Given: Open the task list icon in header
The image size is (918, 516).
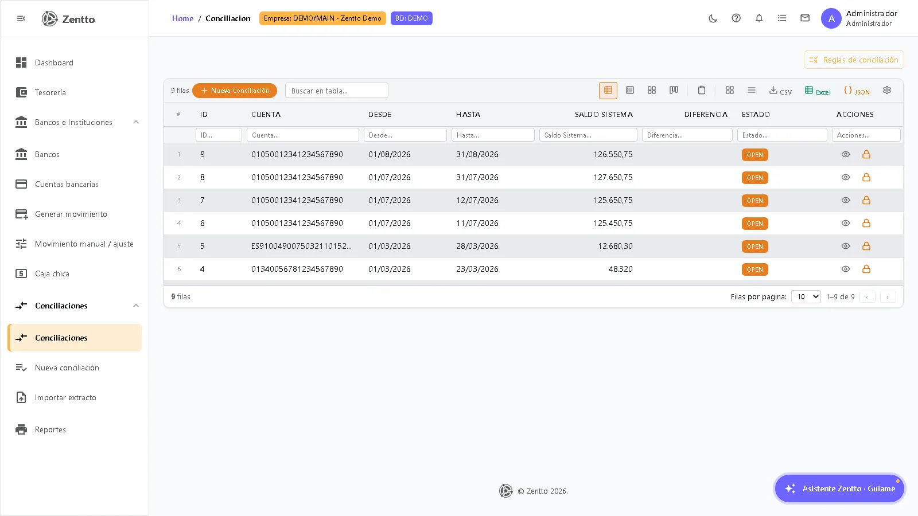Looking at the screenshot, I should point(782,18).
